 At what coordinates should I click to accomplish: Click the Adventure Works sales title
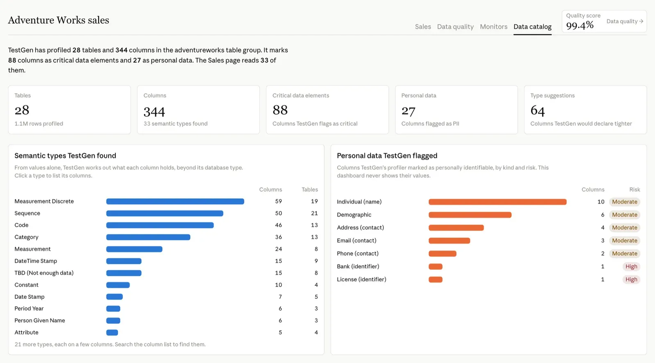coord(59,20)
